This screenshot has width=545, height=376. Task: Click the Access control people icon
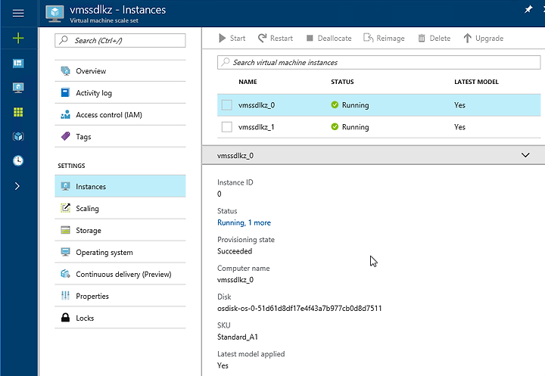pos(65,114)
